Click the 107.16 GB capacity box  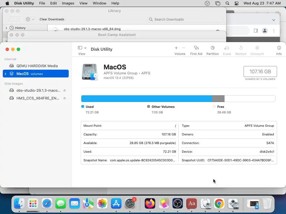click(260, 72)
